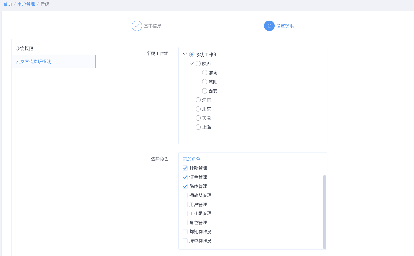Check the 清单制作员 checkbox
This screenshot has width=414, height=256.
185,241
